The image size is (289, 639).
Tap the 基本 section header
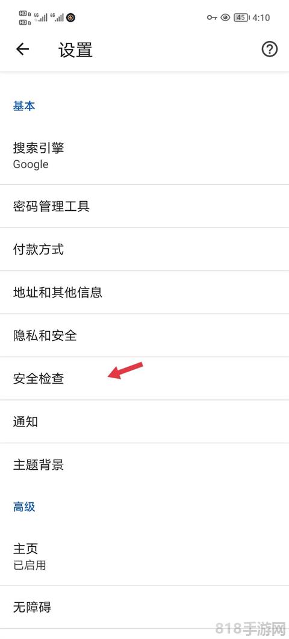click(x=24, y=107)
